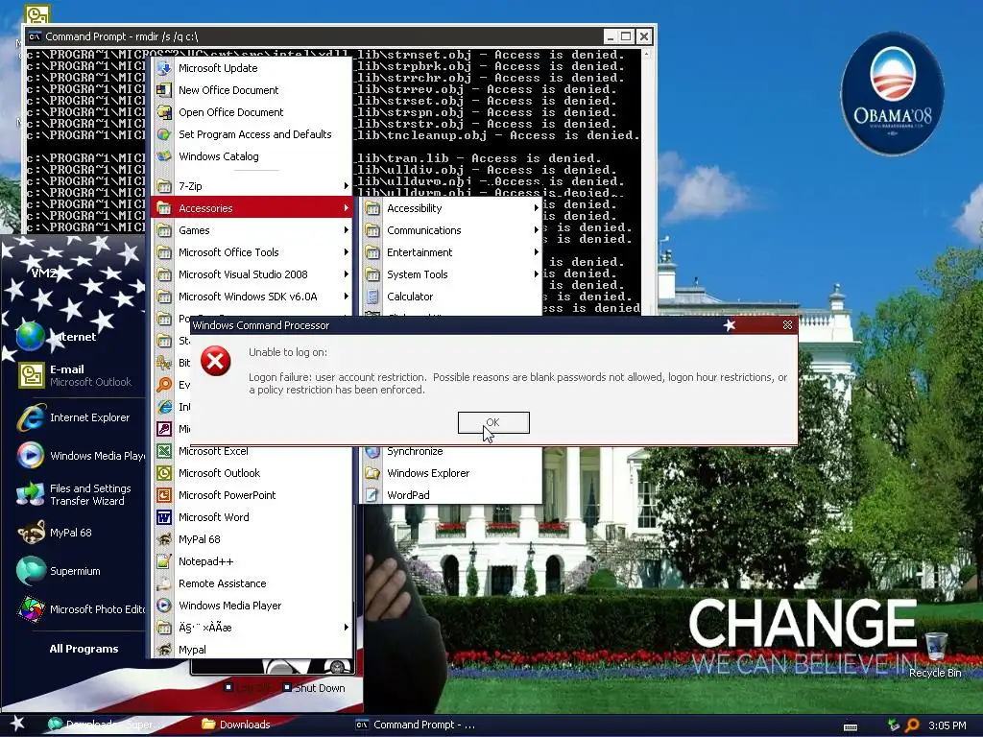
Task: Launch Microsoft Word from programs list
Action: click(252, 517)
